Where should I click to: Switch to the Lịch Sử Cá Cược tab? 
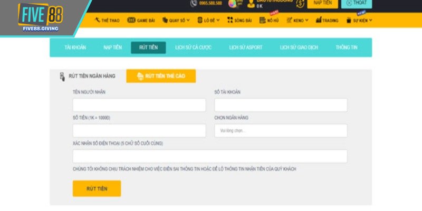click(193, 47)
